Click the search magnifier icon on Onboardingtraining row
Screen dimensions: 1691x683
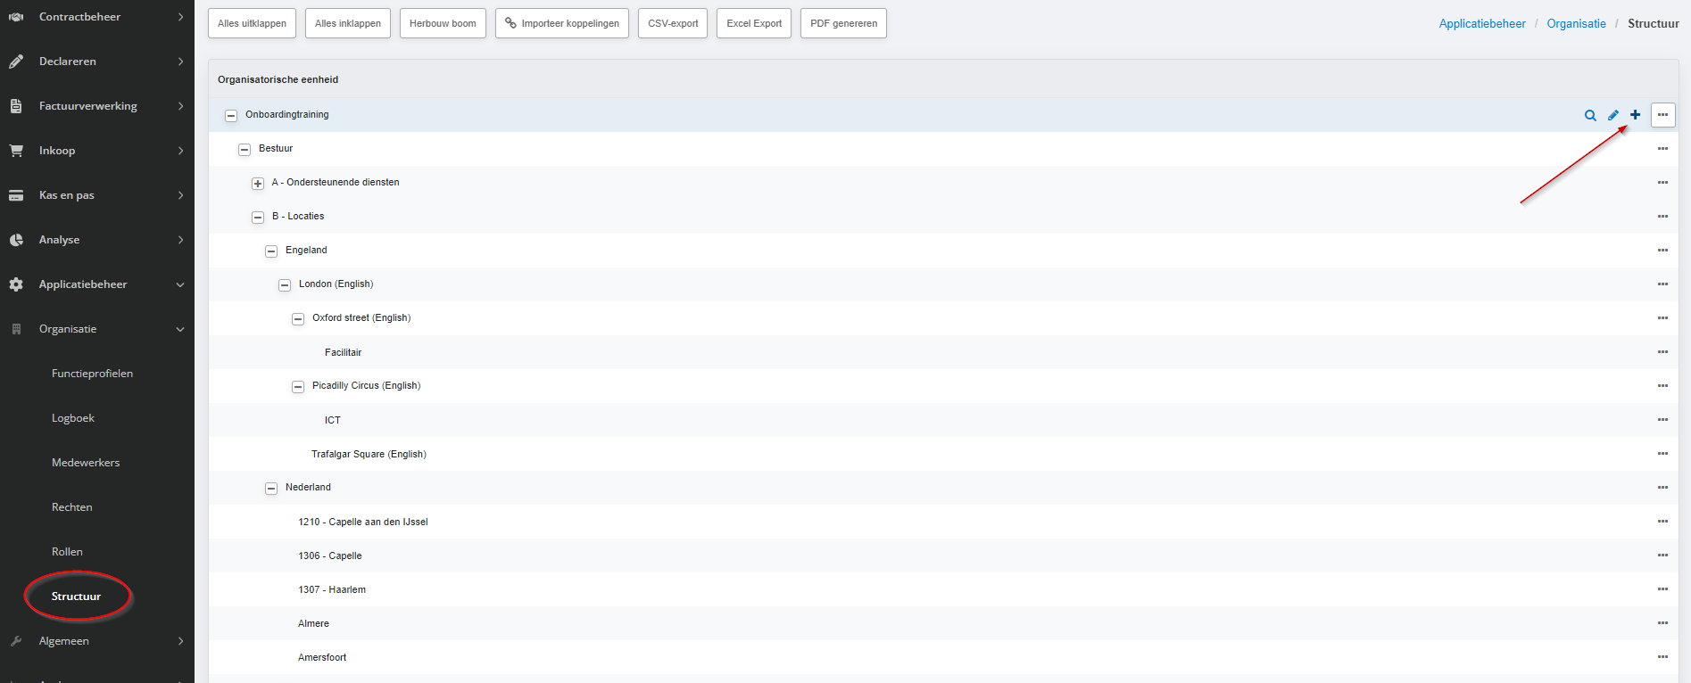[x=1590, y=115]
